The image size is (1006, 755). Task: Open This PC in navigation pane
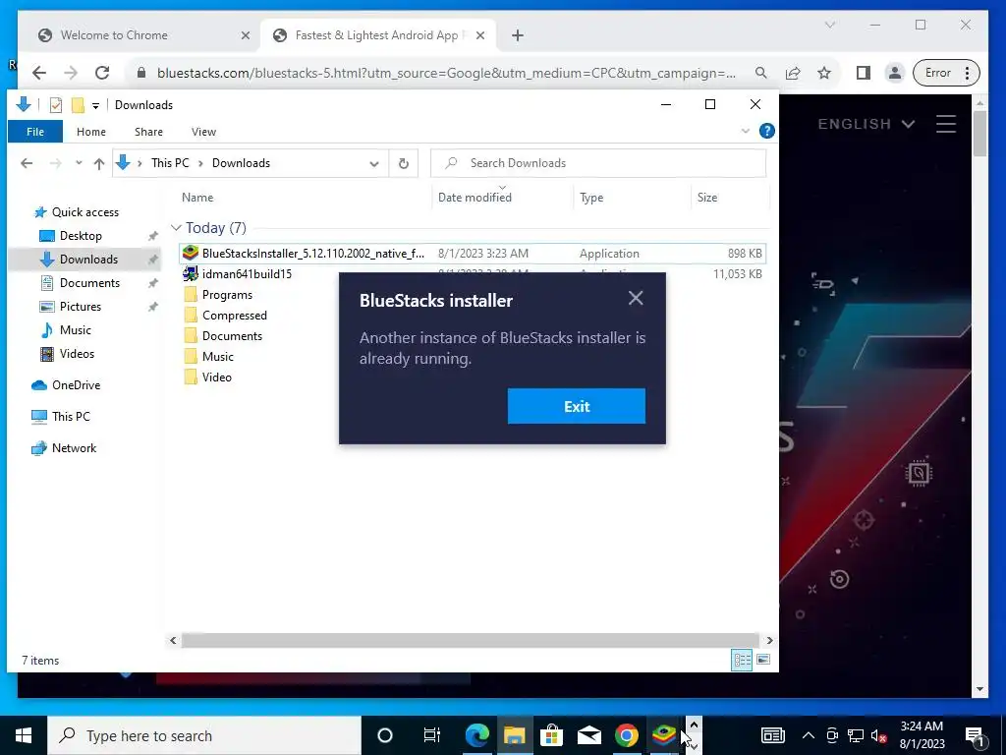point(71,417)
